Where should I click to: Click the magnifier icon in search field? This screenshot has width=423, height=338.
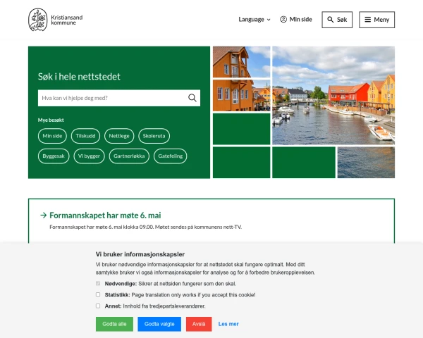pos(192,98)
